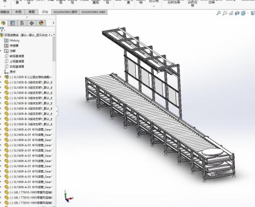Switch to the SOLIDWORKS MBD tab

pos(93,12)
